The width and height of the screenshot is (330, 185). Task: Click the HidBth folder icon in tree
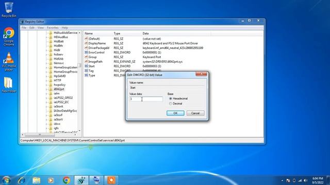pos(51,46)
